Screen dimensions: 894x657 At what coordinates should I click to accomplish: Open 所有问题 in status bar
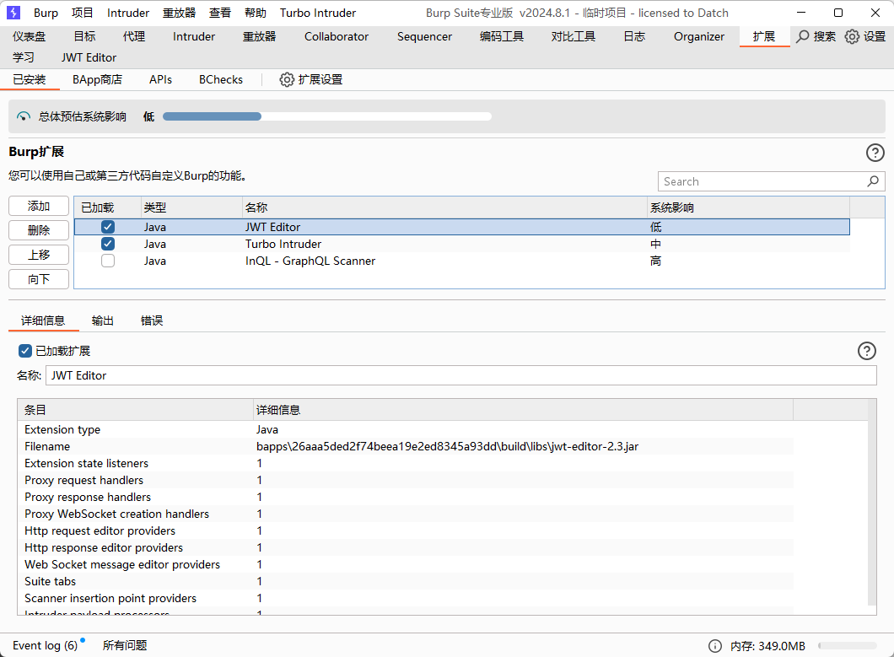coord(125,645)
